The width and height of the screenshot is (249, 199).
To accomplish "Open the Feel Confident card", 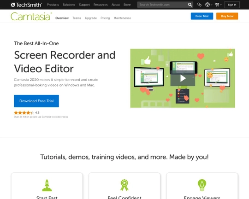I will click(125, 186).
